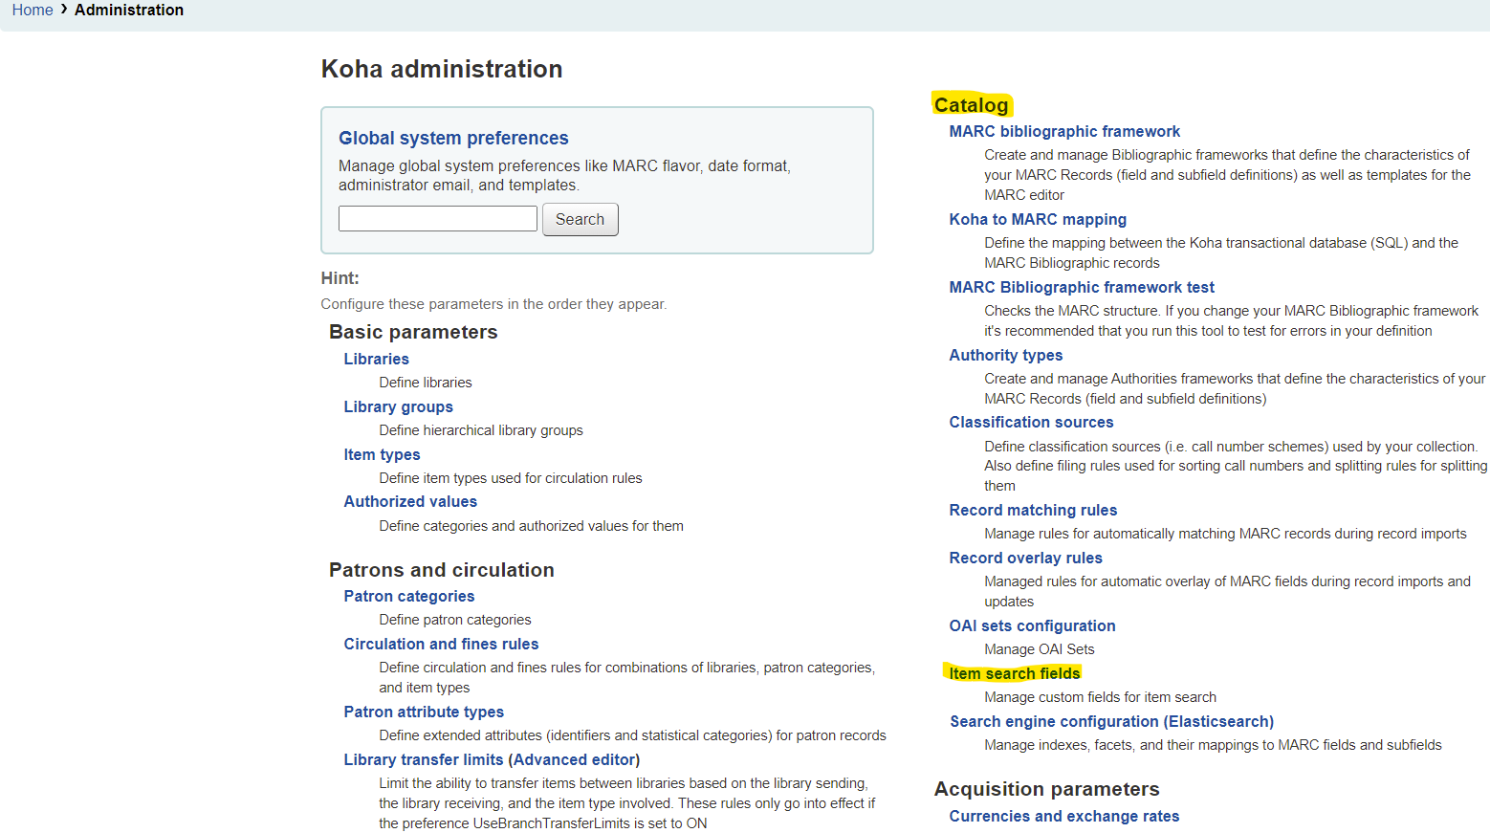The width and height of the screenshot is (1490, 833).
Task: Click the Administration breadcrumb text
Action: (x=129, y=10)
